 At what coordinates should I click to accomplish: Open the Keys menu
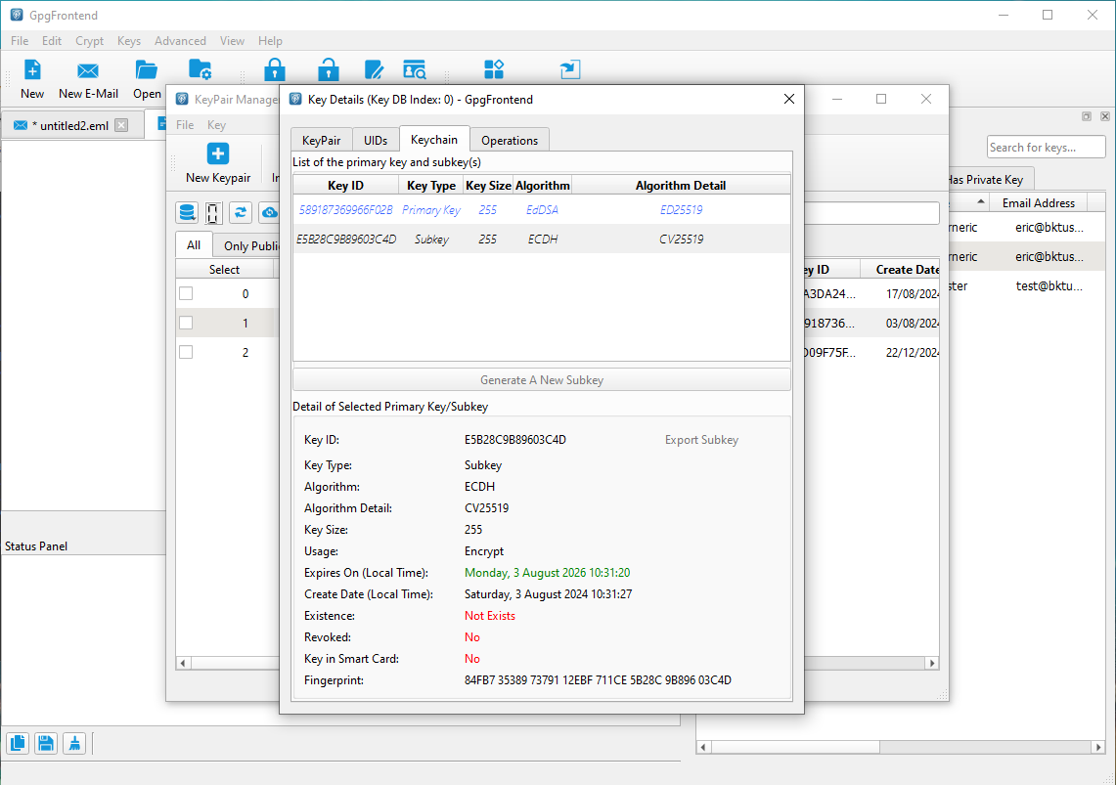click(x=129, y=40)
